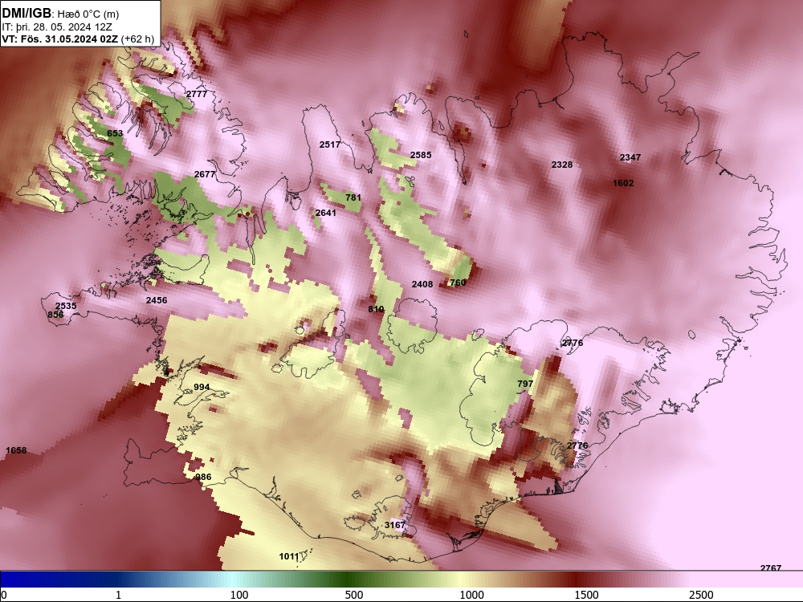803x602 pixels.
Task: Click the 810 height value
Action: click(x=376, y=309)
